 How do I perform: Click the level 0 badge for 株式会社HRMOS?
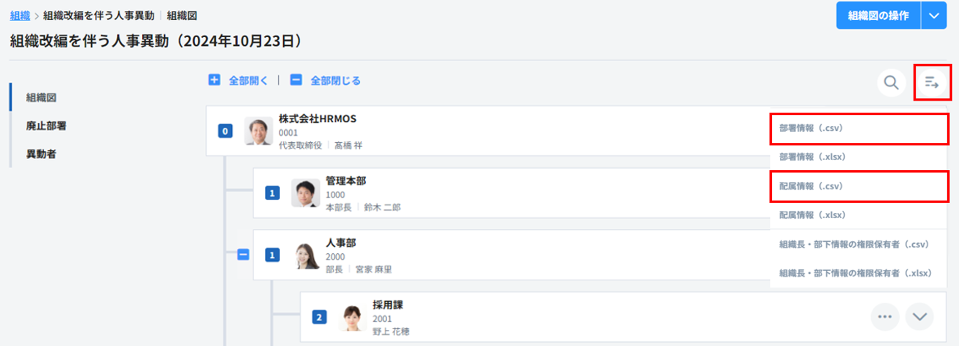tap(225, 131)
